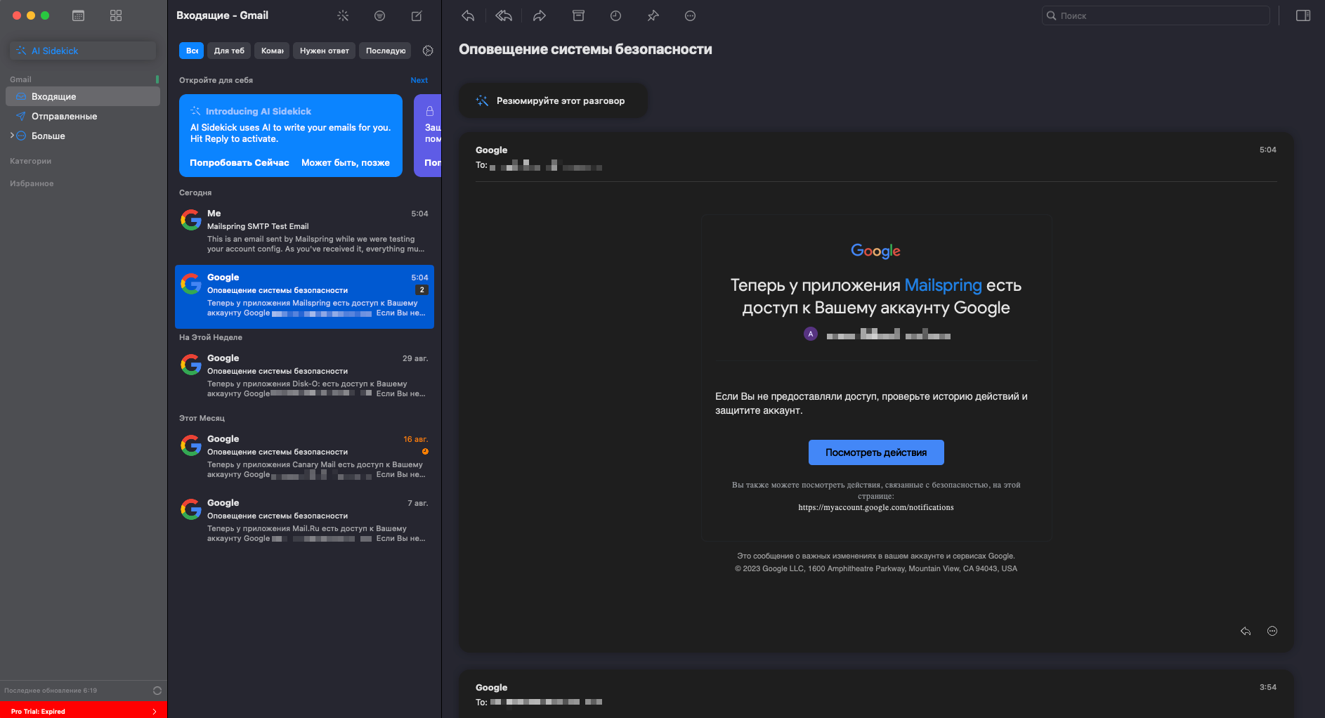Screen dimensions: 1325x718
Task: Snooze the message with the clock icon
Action: (615, 15)
